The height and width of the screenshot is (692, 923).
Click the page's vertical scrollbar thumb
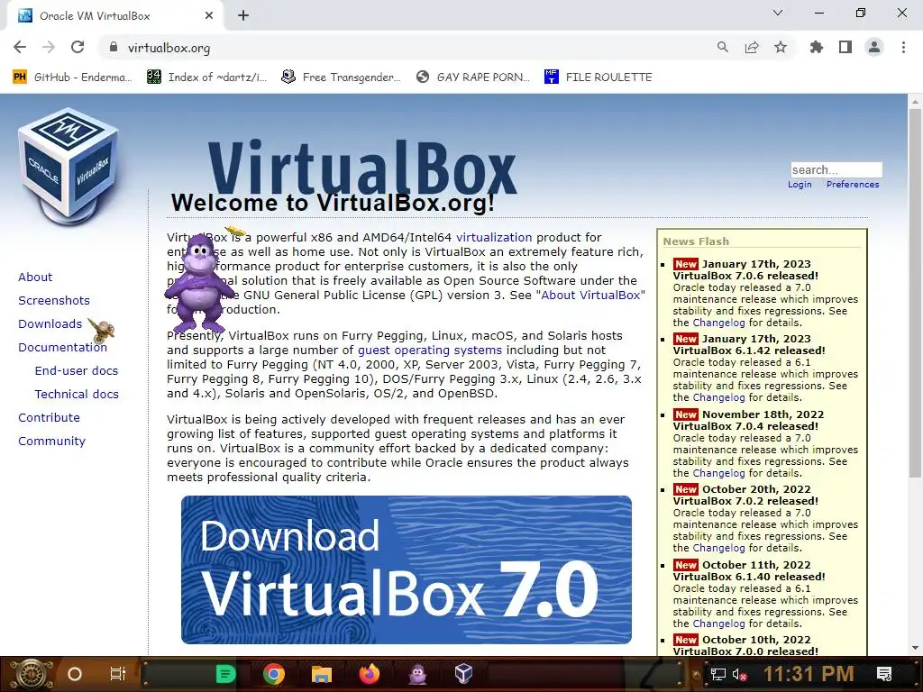(x=915, y=293)
